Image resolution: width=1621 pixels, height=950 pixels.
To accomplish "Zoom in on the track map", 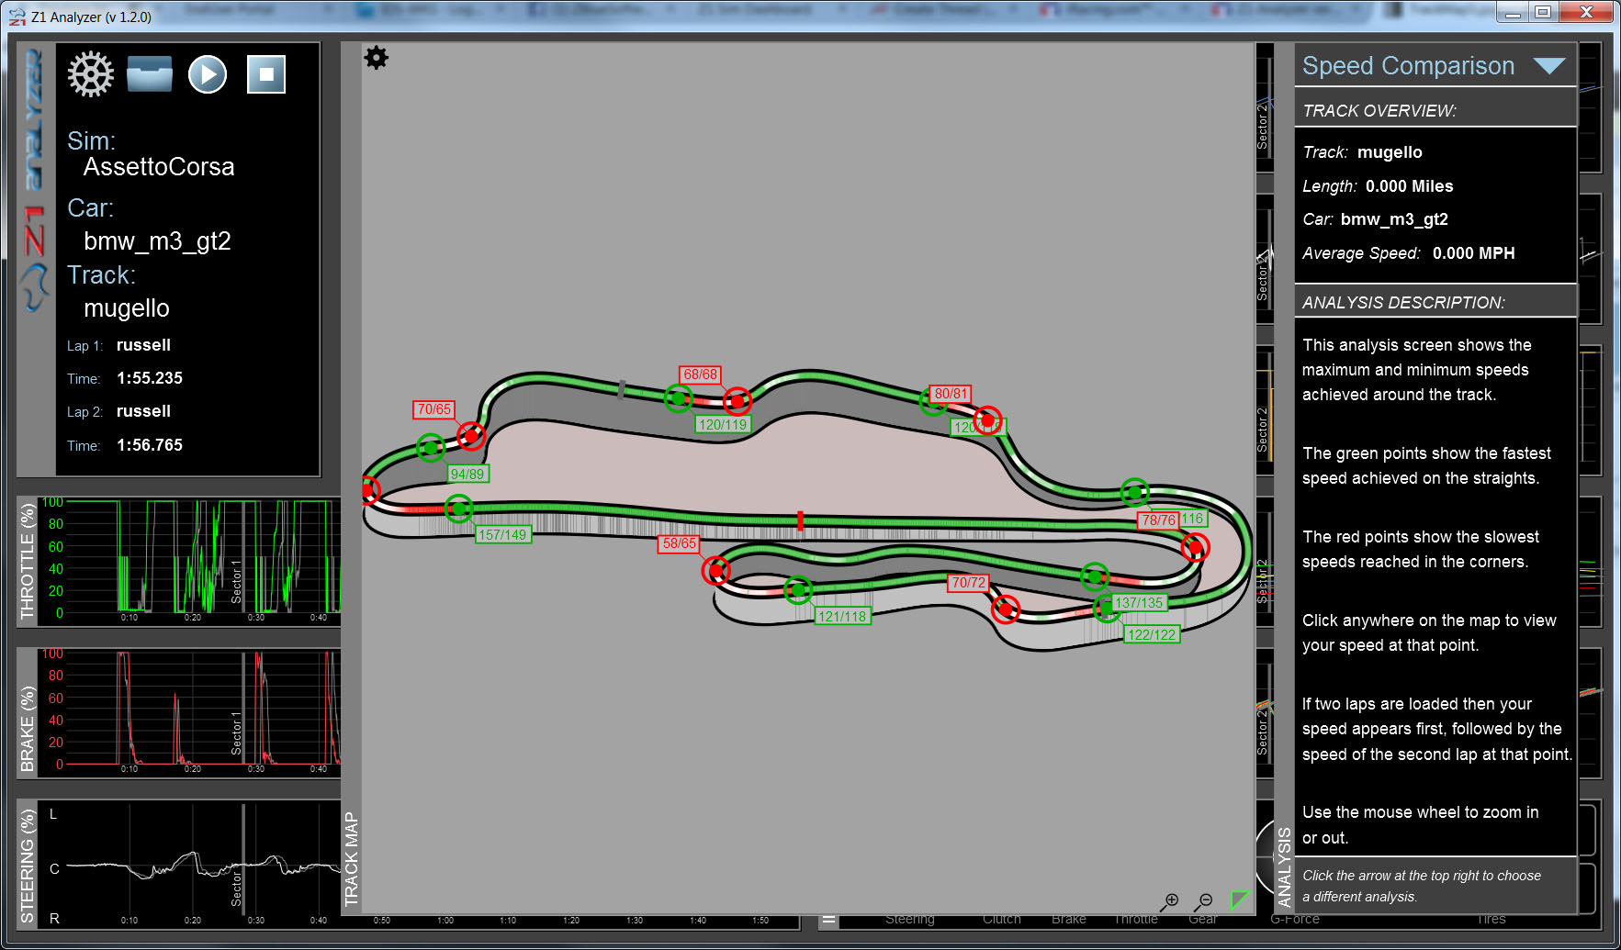I will pyautogui.click(x=1169, y=902).
